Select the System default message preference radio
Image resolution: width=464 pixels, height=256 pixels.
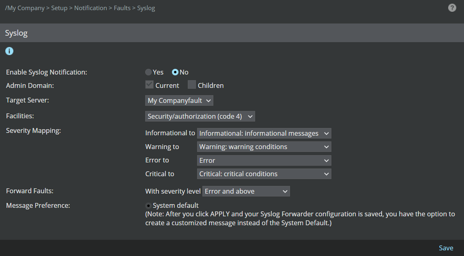148,205
